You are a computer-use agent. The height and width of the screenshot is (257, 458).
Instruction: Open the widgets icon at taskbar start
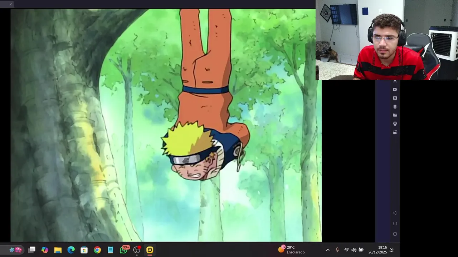[15, 250]
